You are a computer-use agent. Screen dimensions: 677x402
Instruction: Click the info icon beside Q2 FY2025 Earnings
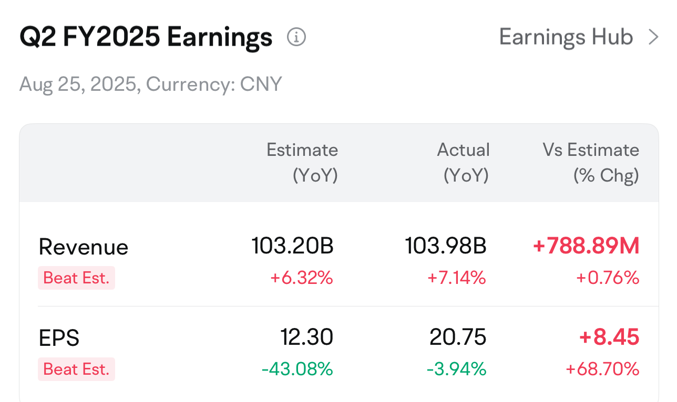point(296,37)
